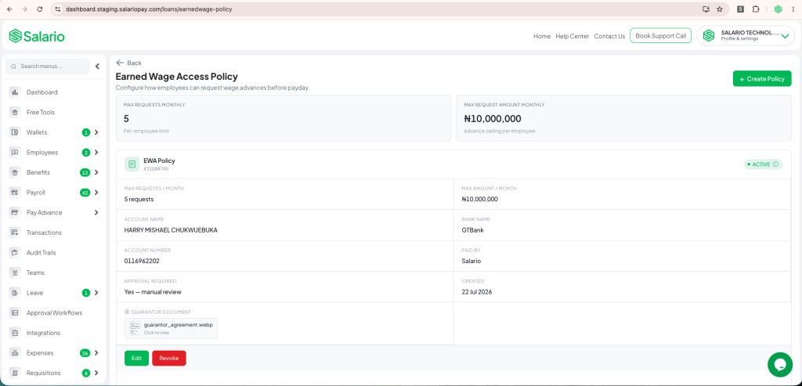Reload the page in browser
Viewport: 802px width, 386px height.
pyautogui.click(x=40, y=9)
